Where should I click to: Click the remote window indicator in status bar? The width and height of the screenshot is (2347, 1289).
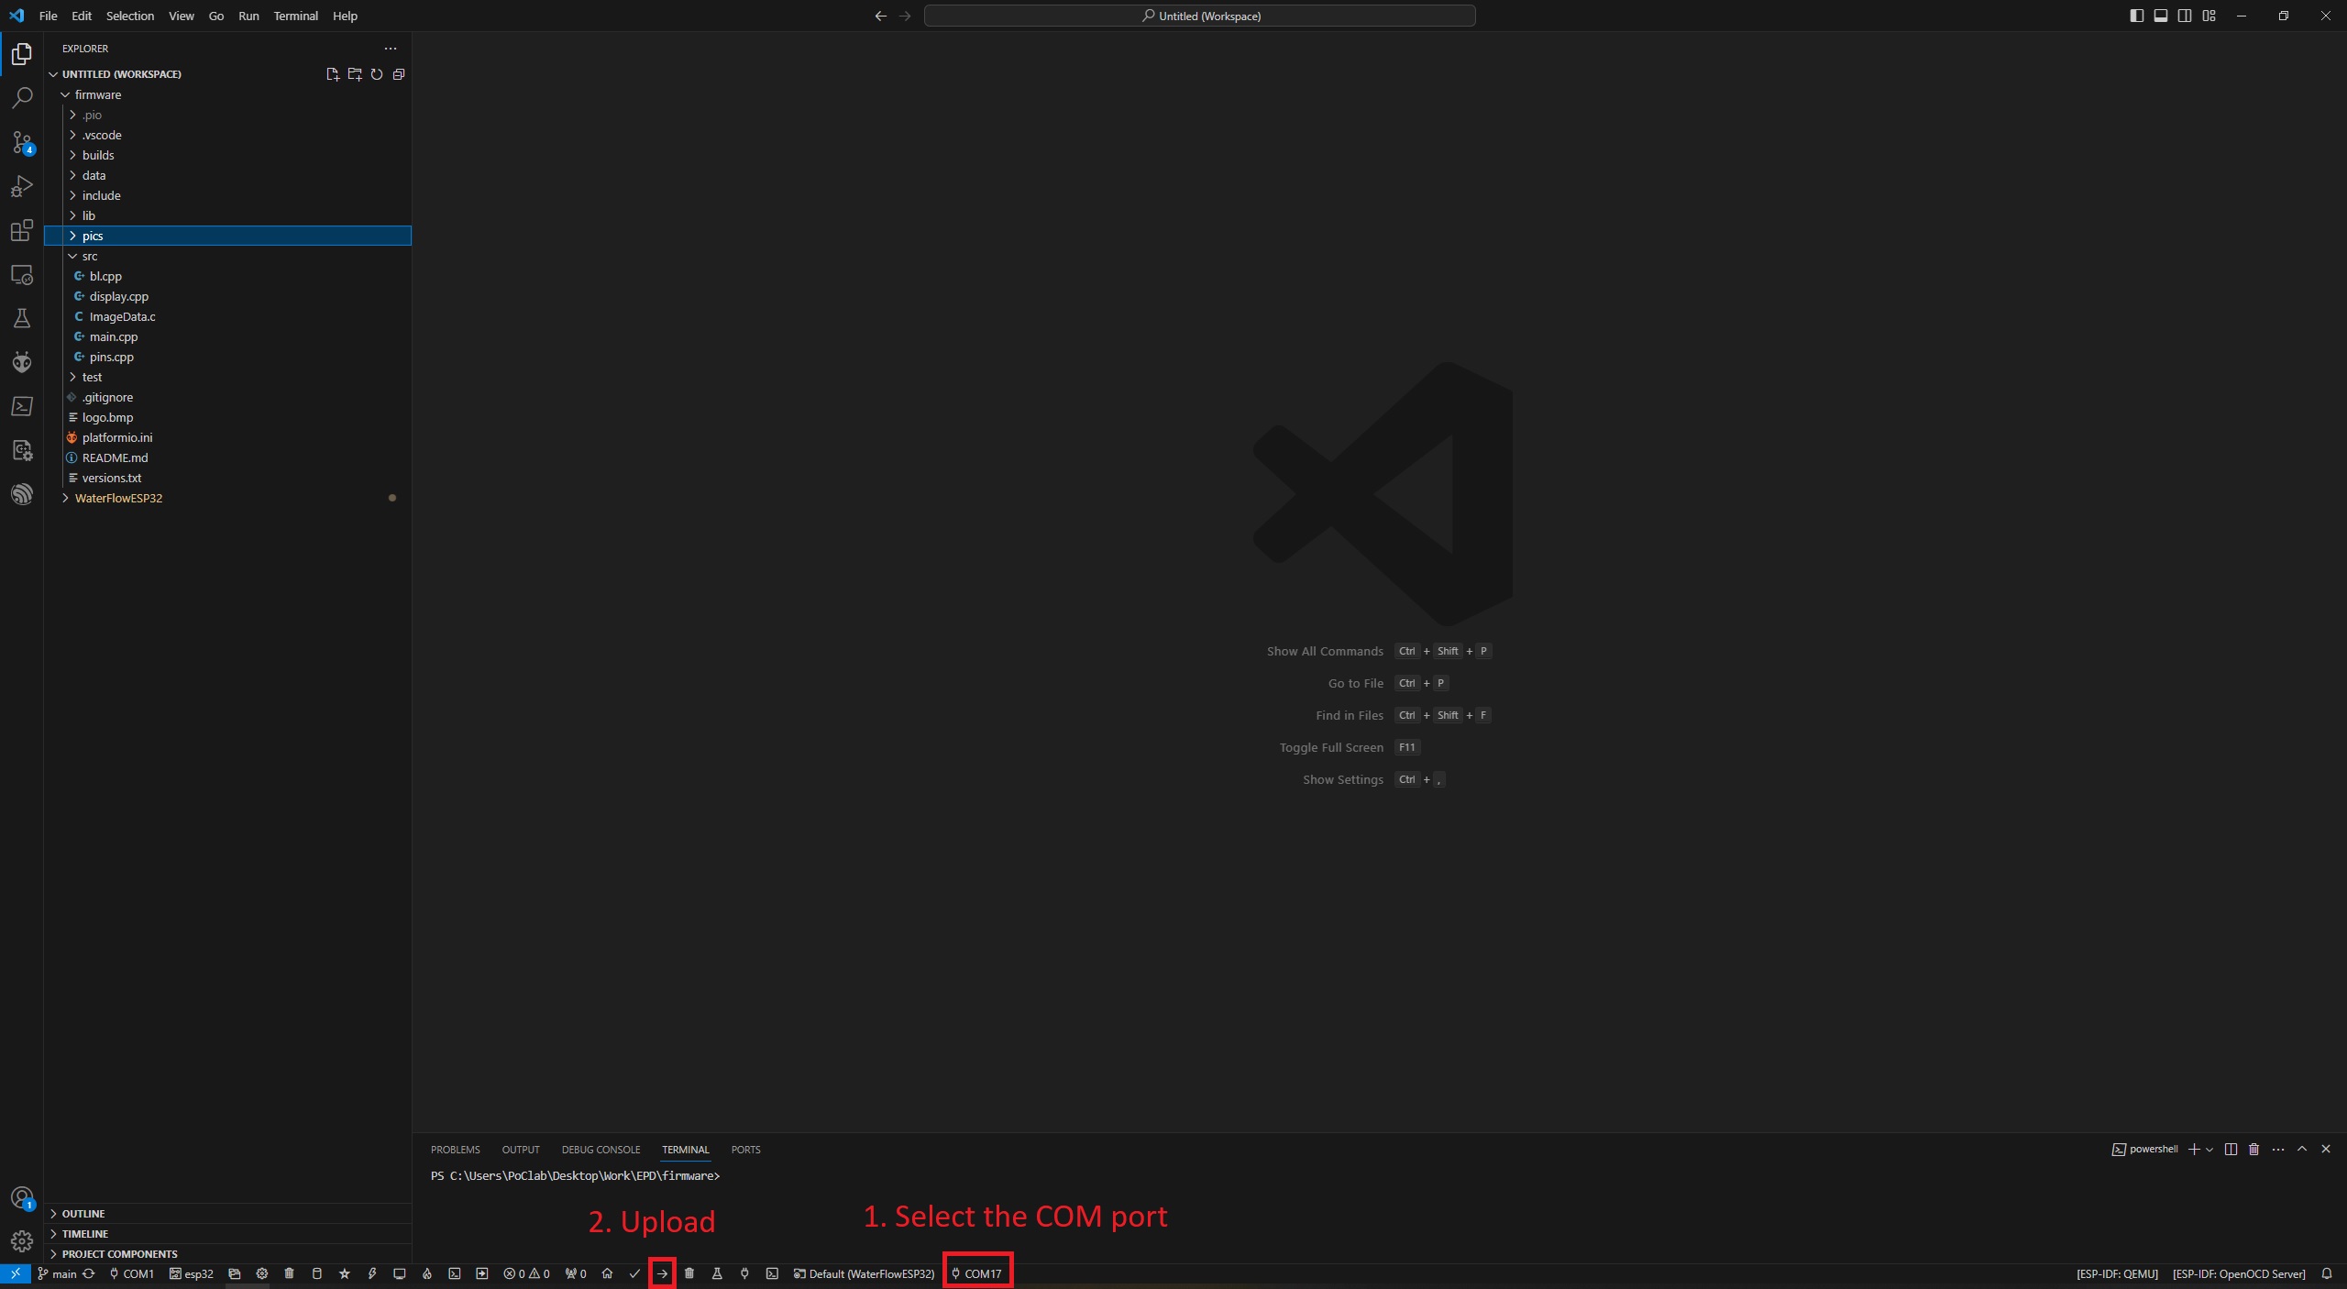tap(16, 1273)
